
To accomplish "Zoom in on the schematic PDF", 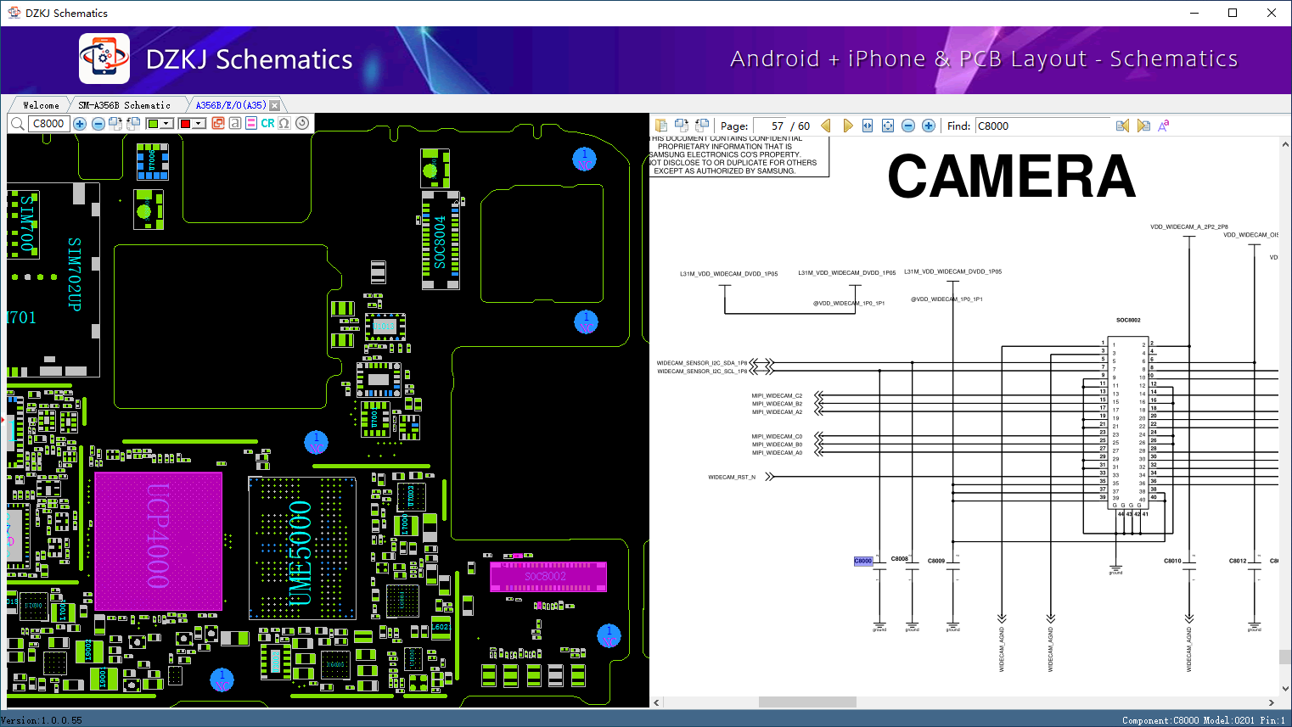I will 929,126.
